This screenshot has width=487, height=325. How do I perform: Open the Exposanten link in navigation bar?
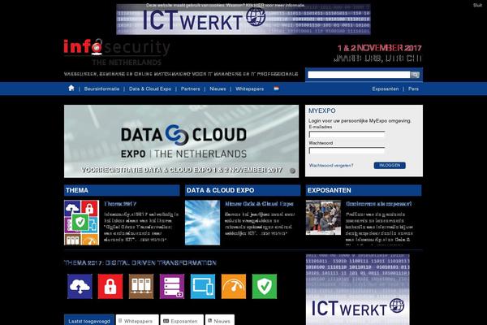pyautogui.click(x=386, y=89)
